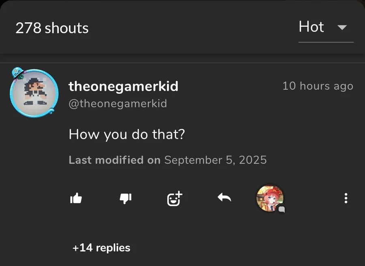Open theonegamerkid's pixel Mario avatar
This screenshot has width=365, height=266.
coord(34,93)
